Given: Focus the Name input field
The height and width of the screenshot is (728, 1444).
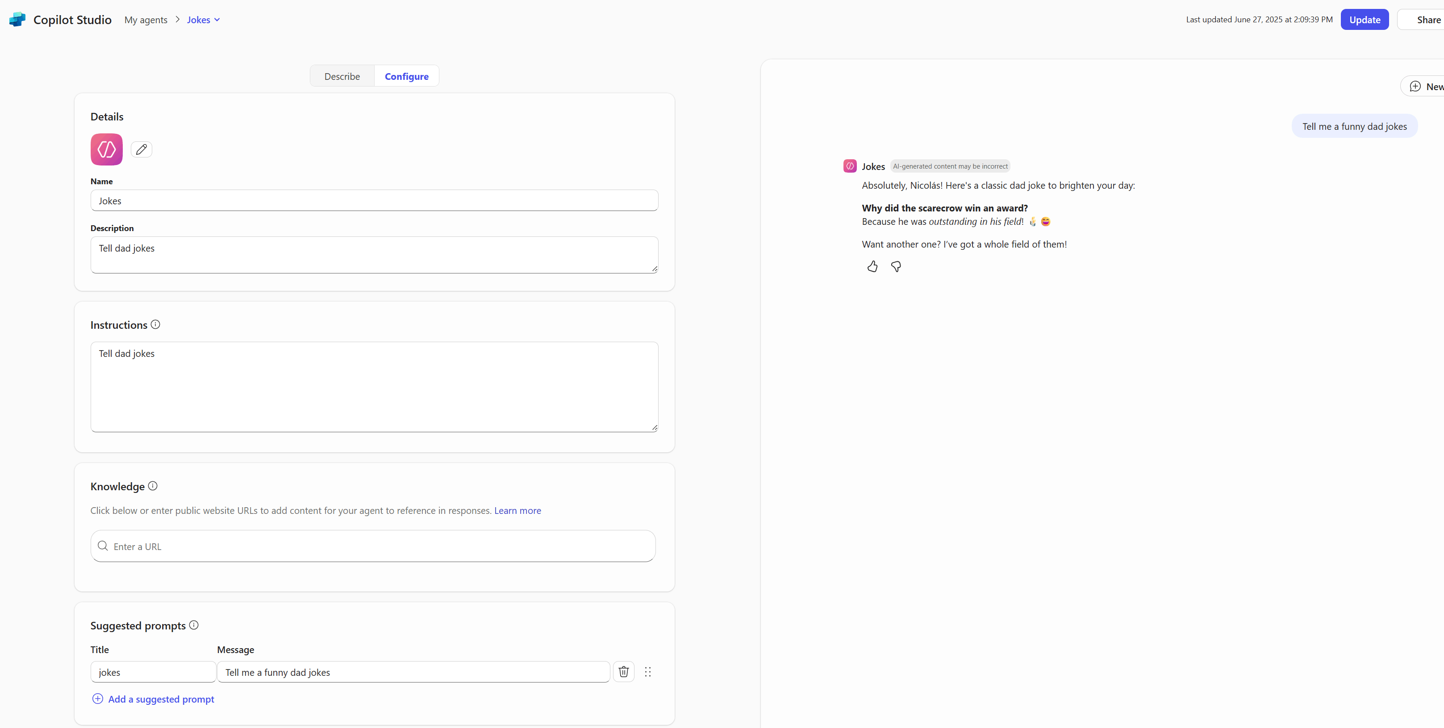Looking at the screenshot, I should pyautogui.click(x=374, y=200).
